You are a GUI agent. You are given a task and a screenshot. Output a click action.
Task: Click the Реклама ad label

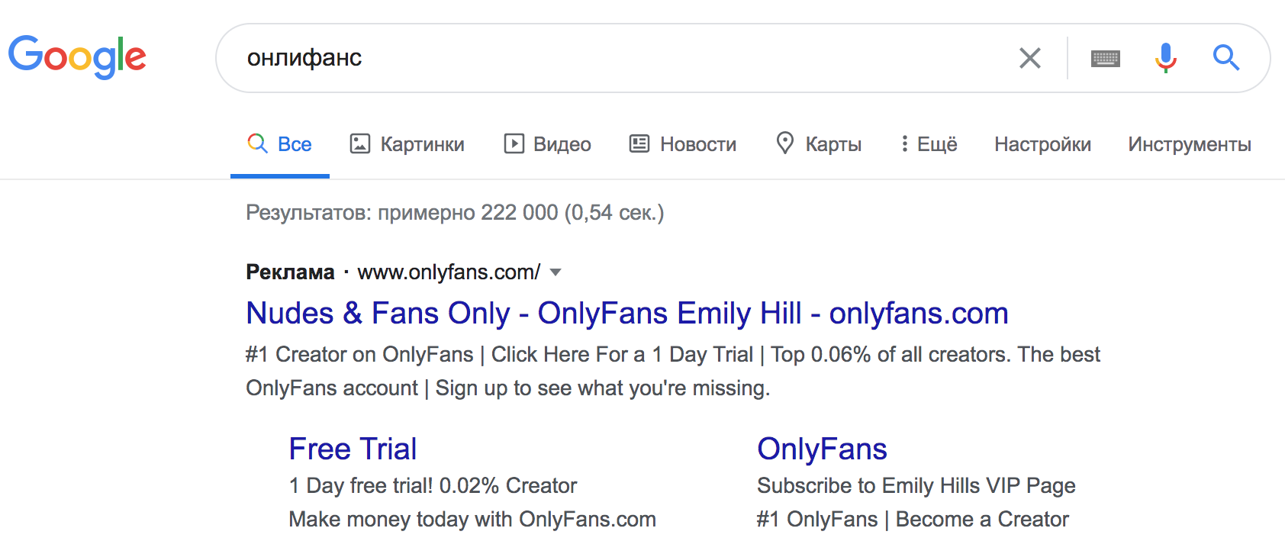click(290, 272)
